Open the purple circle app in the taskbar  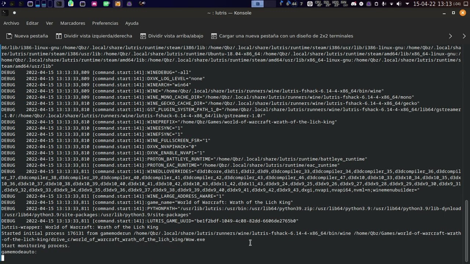point(129,4)
